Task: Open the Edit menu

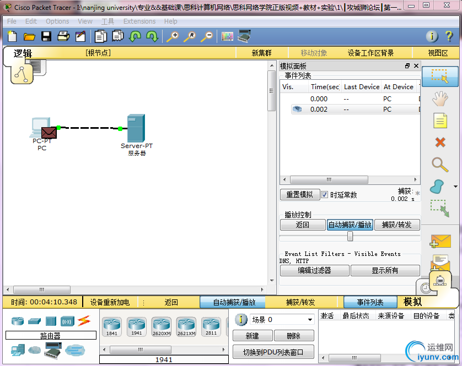Action: pyautogui.click(x=31, y=21)
